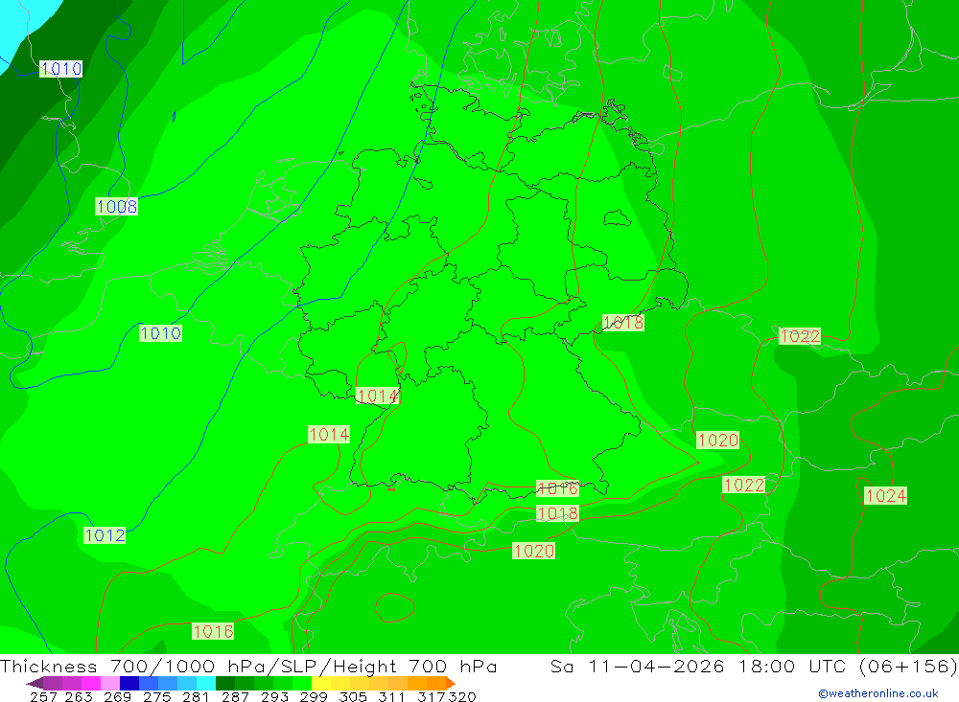This screenshot has width=959, height=702.
Task: Click the 257 legend value
Action: (x=43, y=696)
